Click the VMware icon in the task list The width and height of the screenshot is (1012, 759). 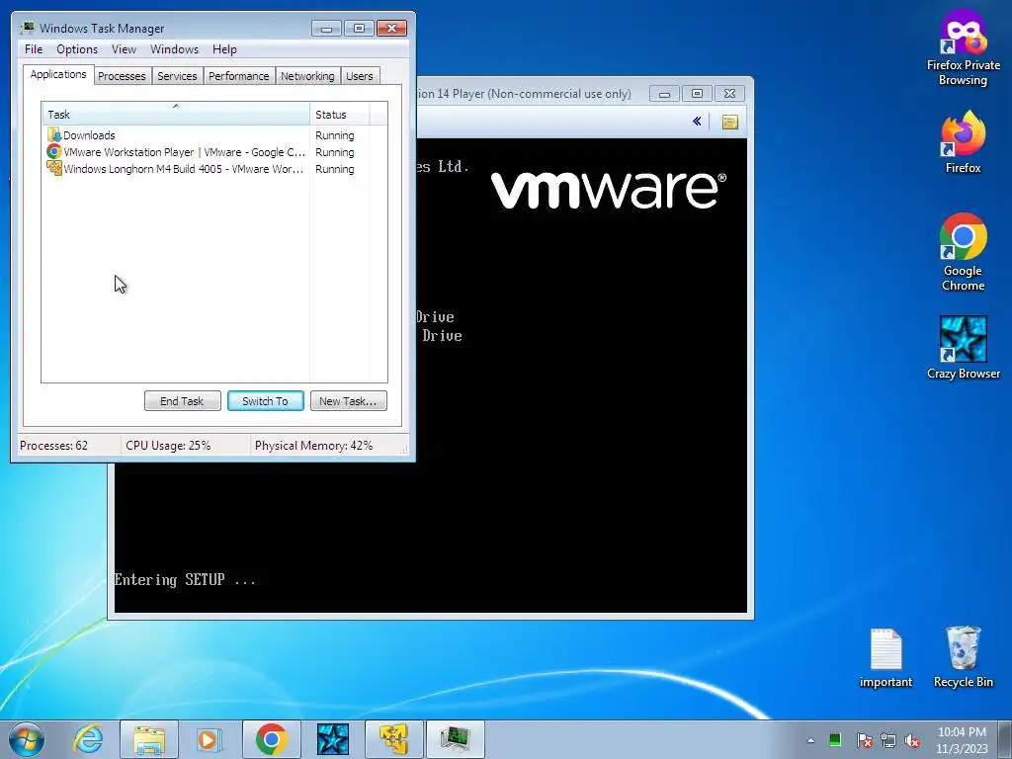[x=54, y=168]
